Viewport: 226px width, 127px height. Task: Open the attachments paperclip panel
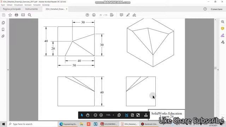coord(3,36)
